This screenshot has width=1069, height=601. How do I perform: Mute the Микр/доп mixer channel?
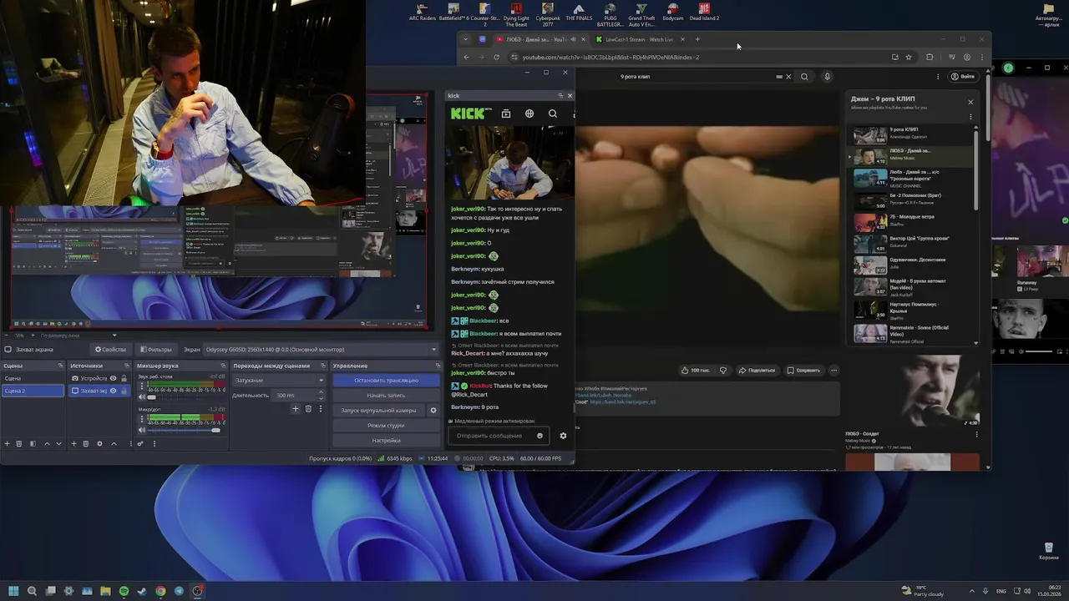(141, 430)
